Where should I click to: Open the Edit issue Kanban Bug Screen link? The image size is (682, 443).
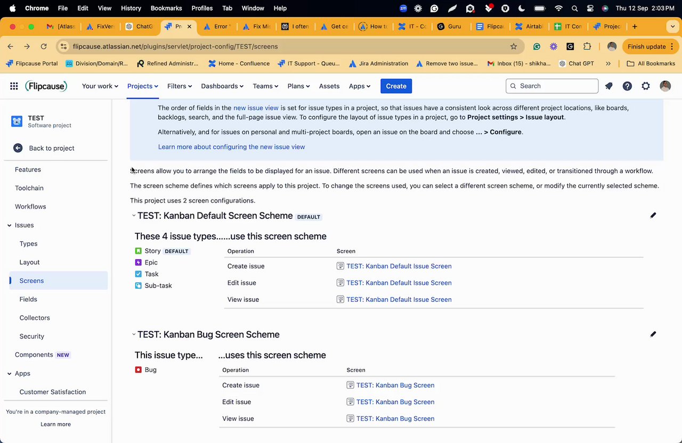click(x=395, y=402)
